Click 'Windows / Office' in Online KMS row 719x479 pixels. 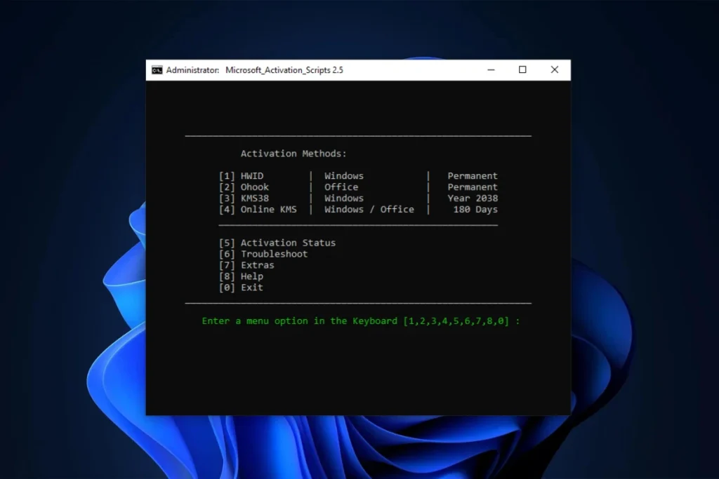(369, 209)
